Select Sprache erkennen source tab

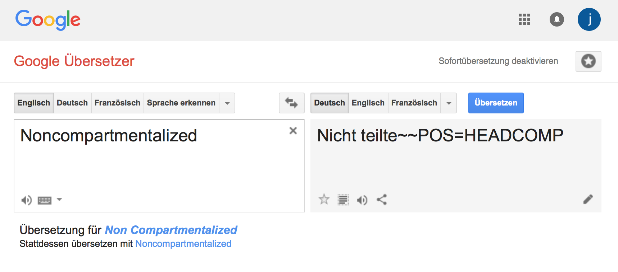point(181,103)
